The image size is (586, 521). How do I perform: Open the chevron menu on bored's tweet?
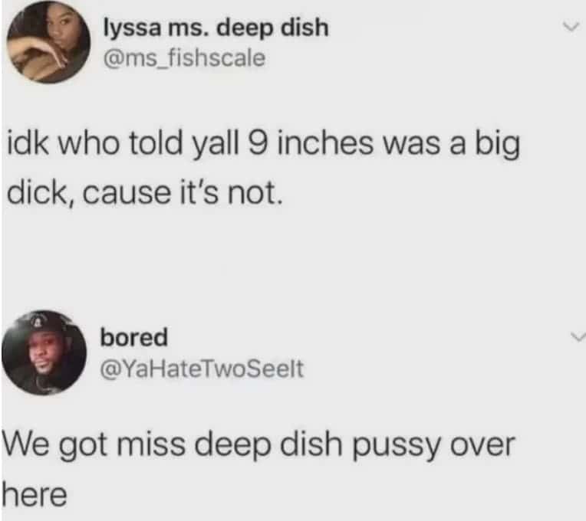[x=578, y=337]
